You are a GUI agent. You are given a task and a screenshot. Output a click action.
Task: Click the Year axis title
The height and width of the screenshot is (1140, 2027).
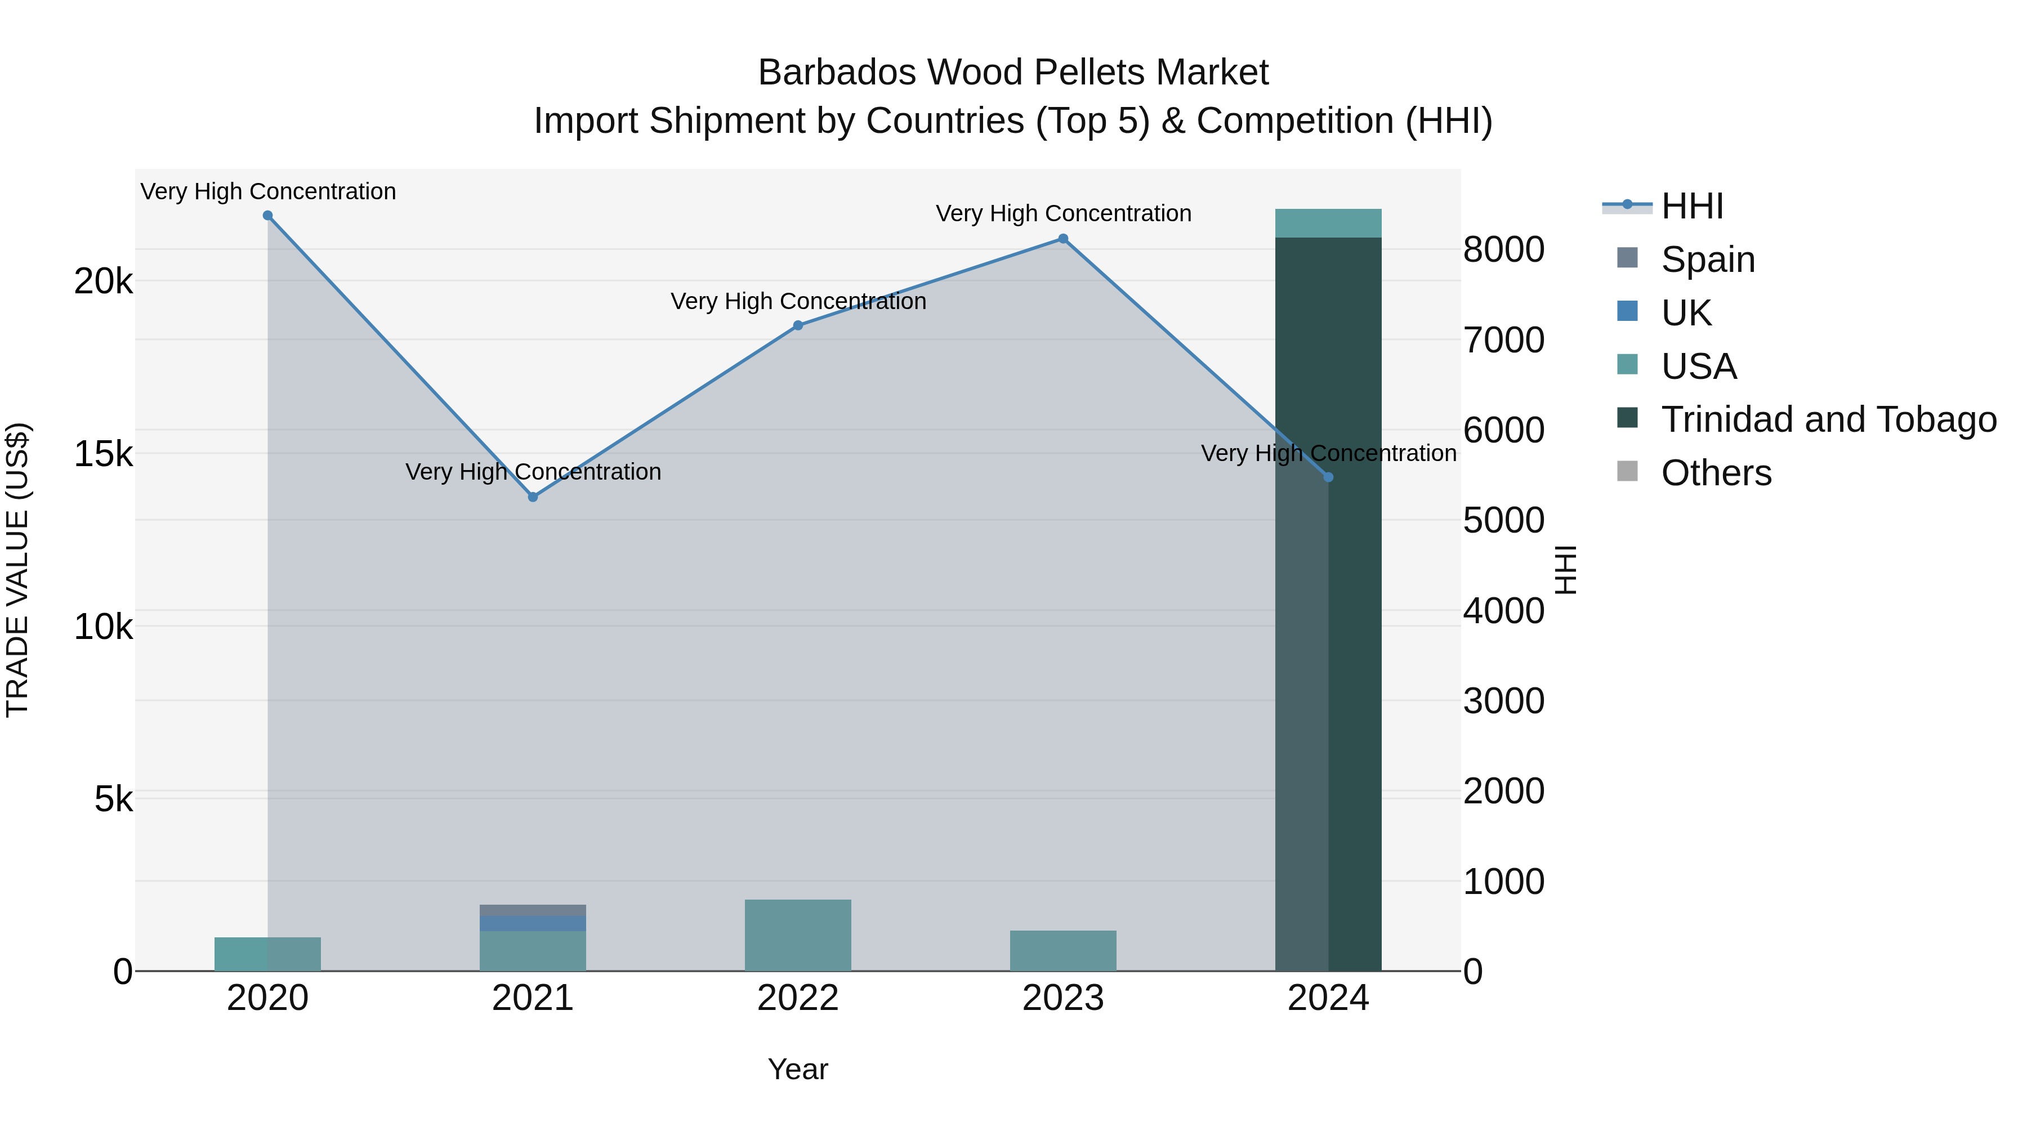[798, 1069]
